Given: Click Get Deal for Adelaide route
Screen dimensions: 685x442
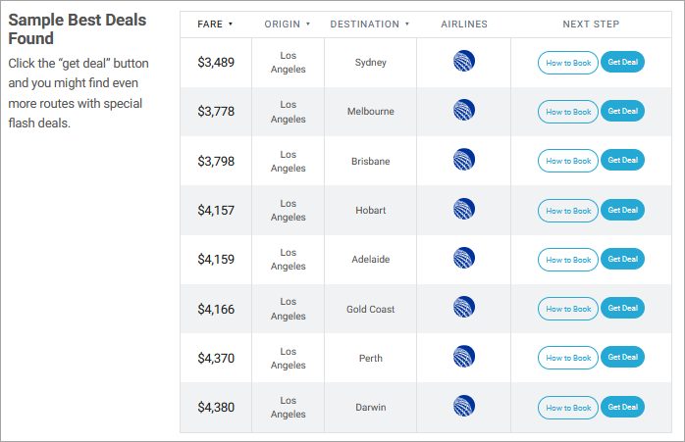Looking at the screenshot, I should [x=622, y=260].
